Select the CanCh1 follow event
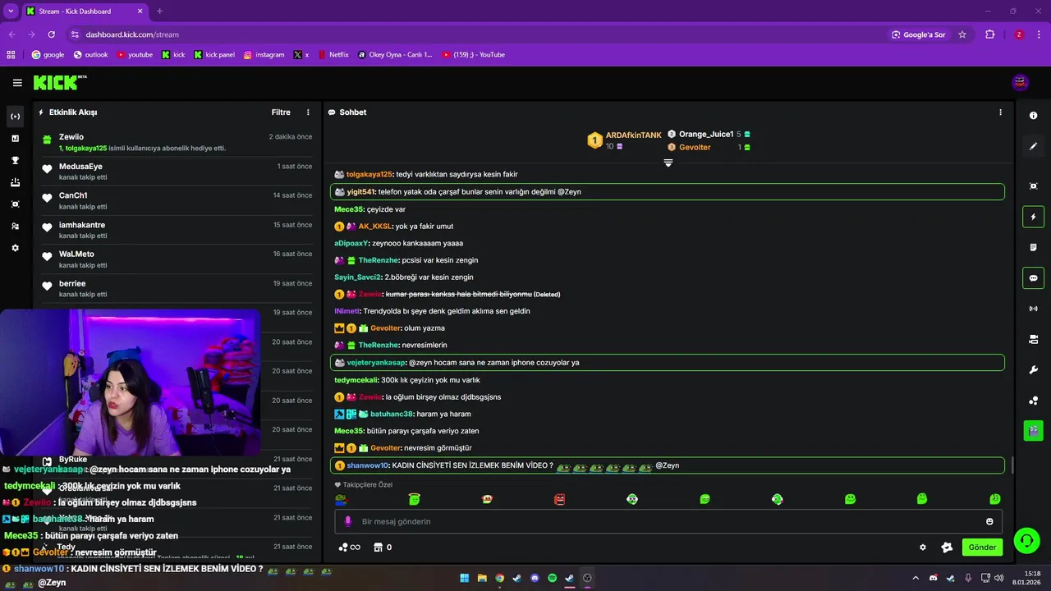 [x=177, y=200]
